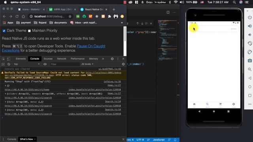Image resolution: width=253 pixels, height=142 pixels.
Task: Expand the '{}' object logged from Home.js
Action: tap(6, 86)
